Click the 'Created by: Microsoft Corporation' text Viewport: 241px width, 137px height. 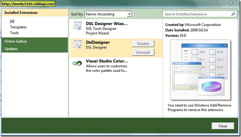click(193, 25)
